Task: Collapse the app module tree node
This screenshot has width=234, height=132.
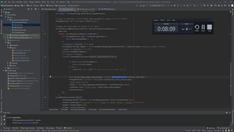Action: (x=4, y=12)
